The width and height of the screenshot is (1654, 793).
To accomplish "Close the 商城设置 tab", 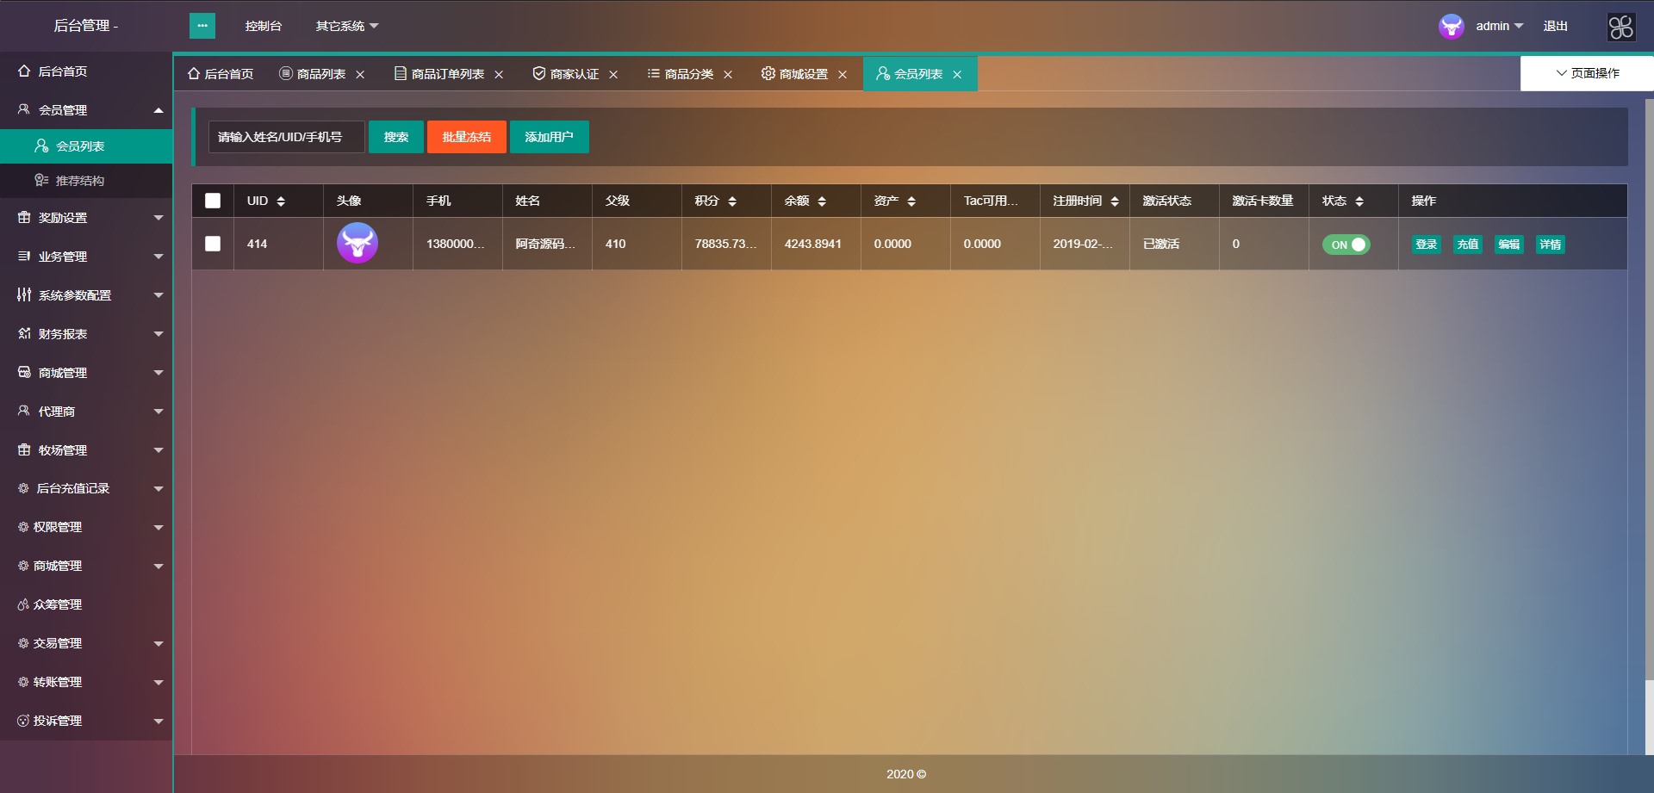I will pos(843,75).
